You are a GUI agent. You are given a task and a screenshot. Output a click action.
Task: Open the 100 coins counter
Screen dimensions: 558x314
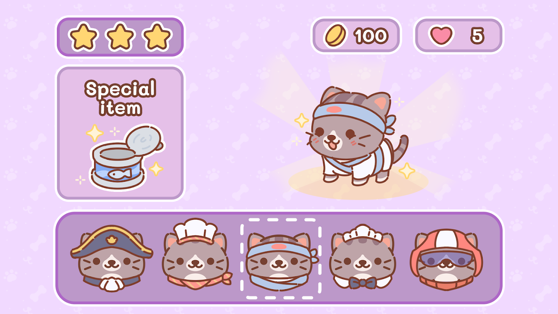(x=356, y=36)
